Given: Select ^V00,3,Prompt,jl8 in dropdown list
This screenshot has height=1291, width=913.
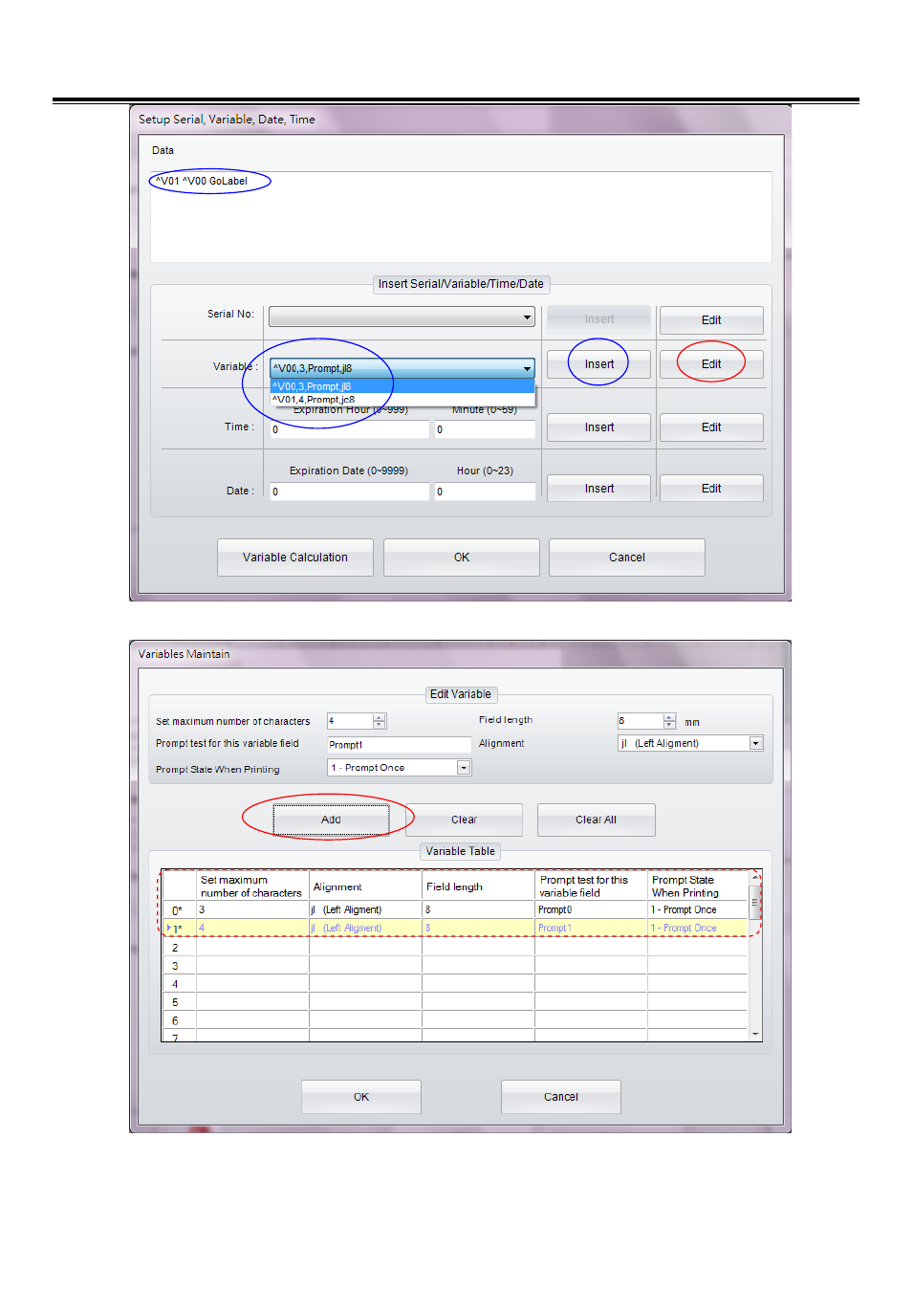Looking at the screenshot, I should (402, 386).
